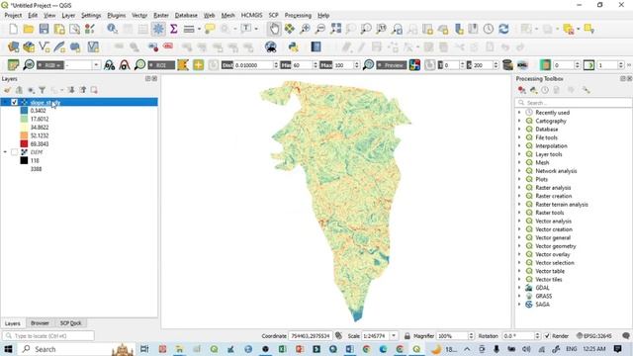Viewport: 633px width, 356px height.
Task: Click the remove layer icon in Layers panel
Action: (94, 90)
